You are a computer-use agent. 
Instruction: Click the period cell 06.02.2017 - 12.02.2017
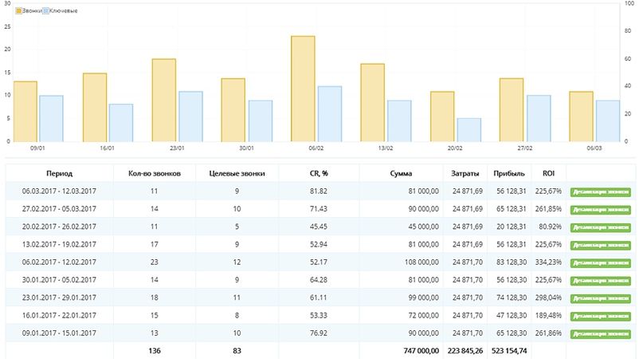(59, 262)
